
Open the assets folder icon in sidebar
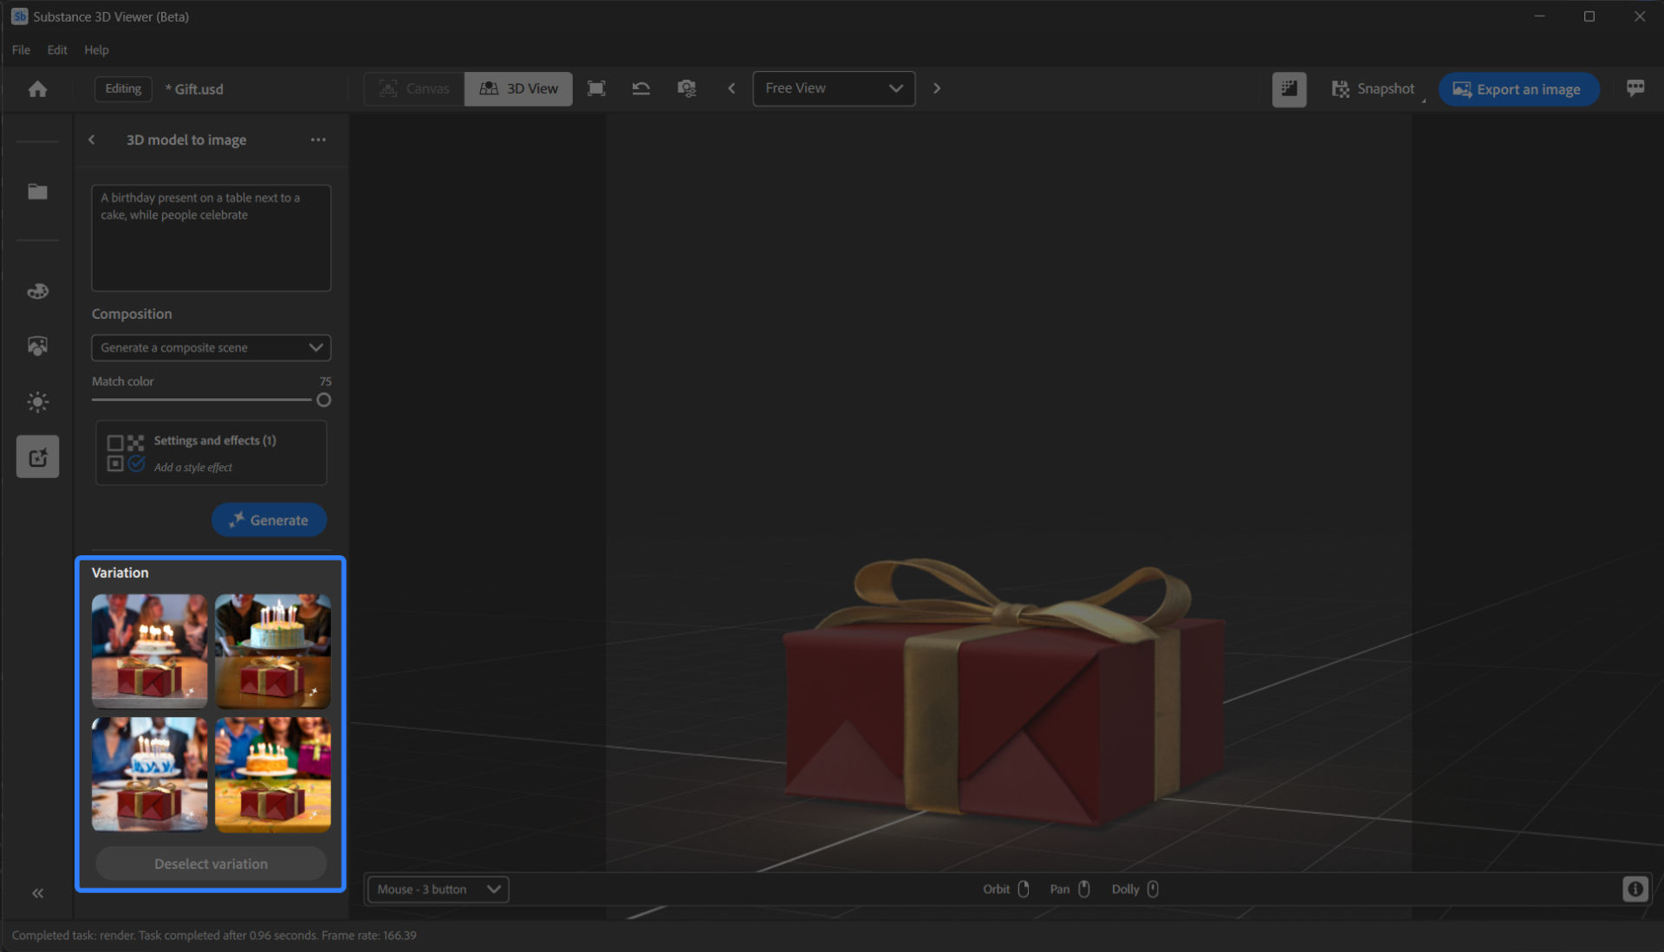click(x=37, y=191)
